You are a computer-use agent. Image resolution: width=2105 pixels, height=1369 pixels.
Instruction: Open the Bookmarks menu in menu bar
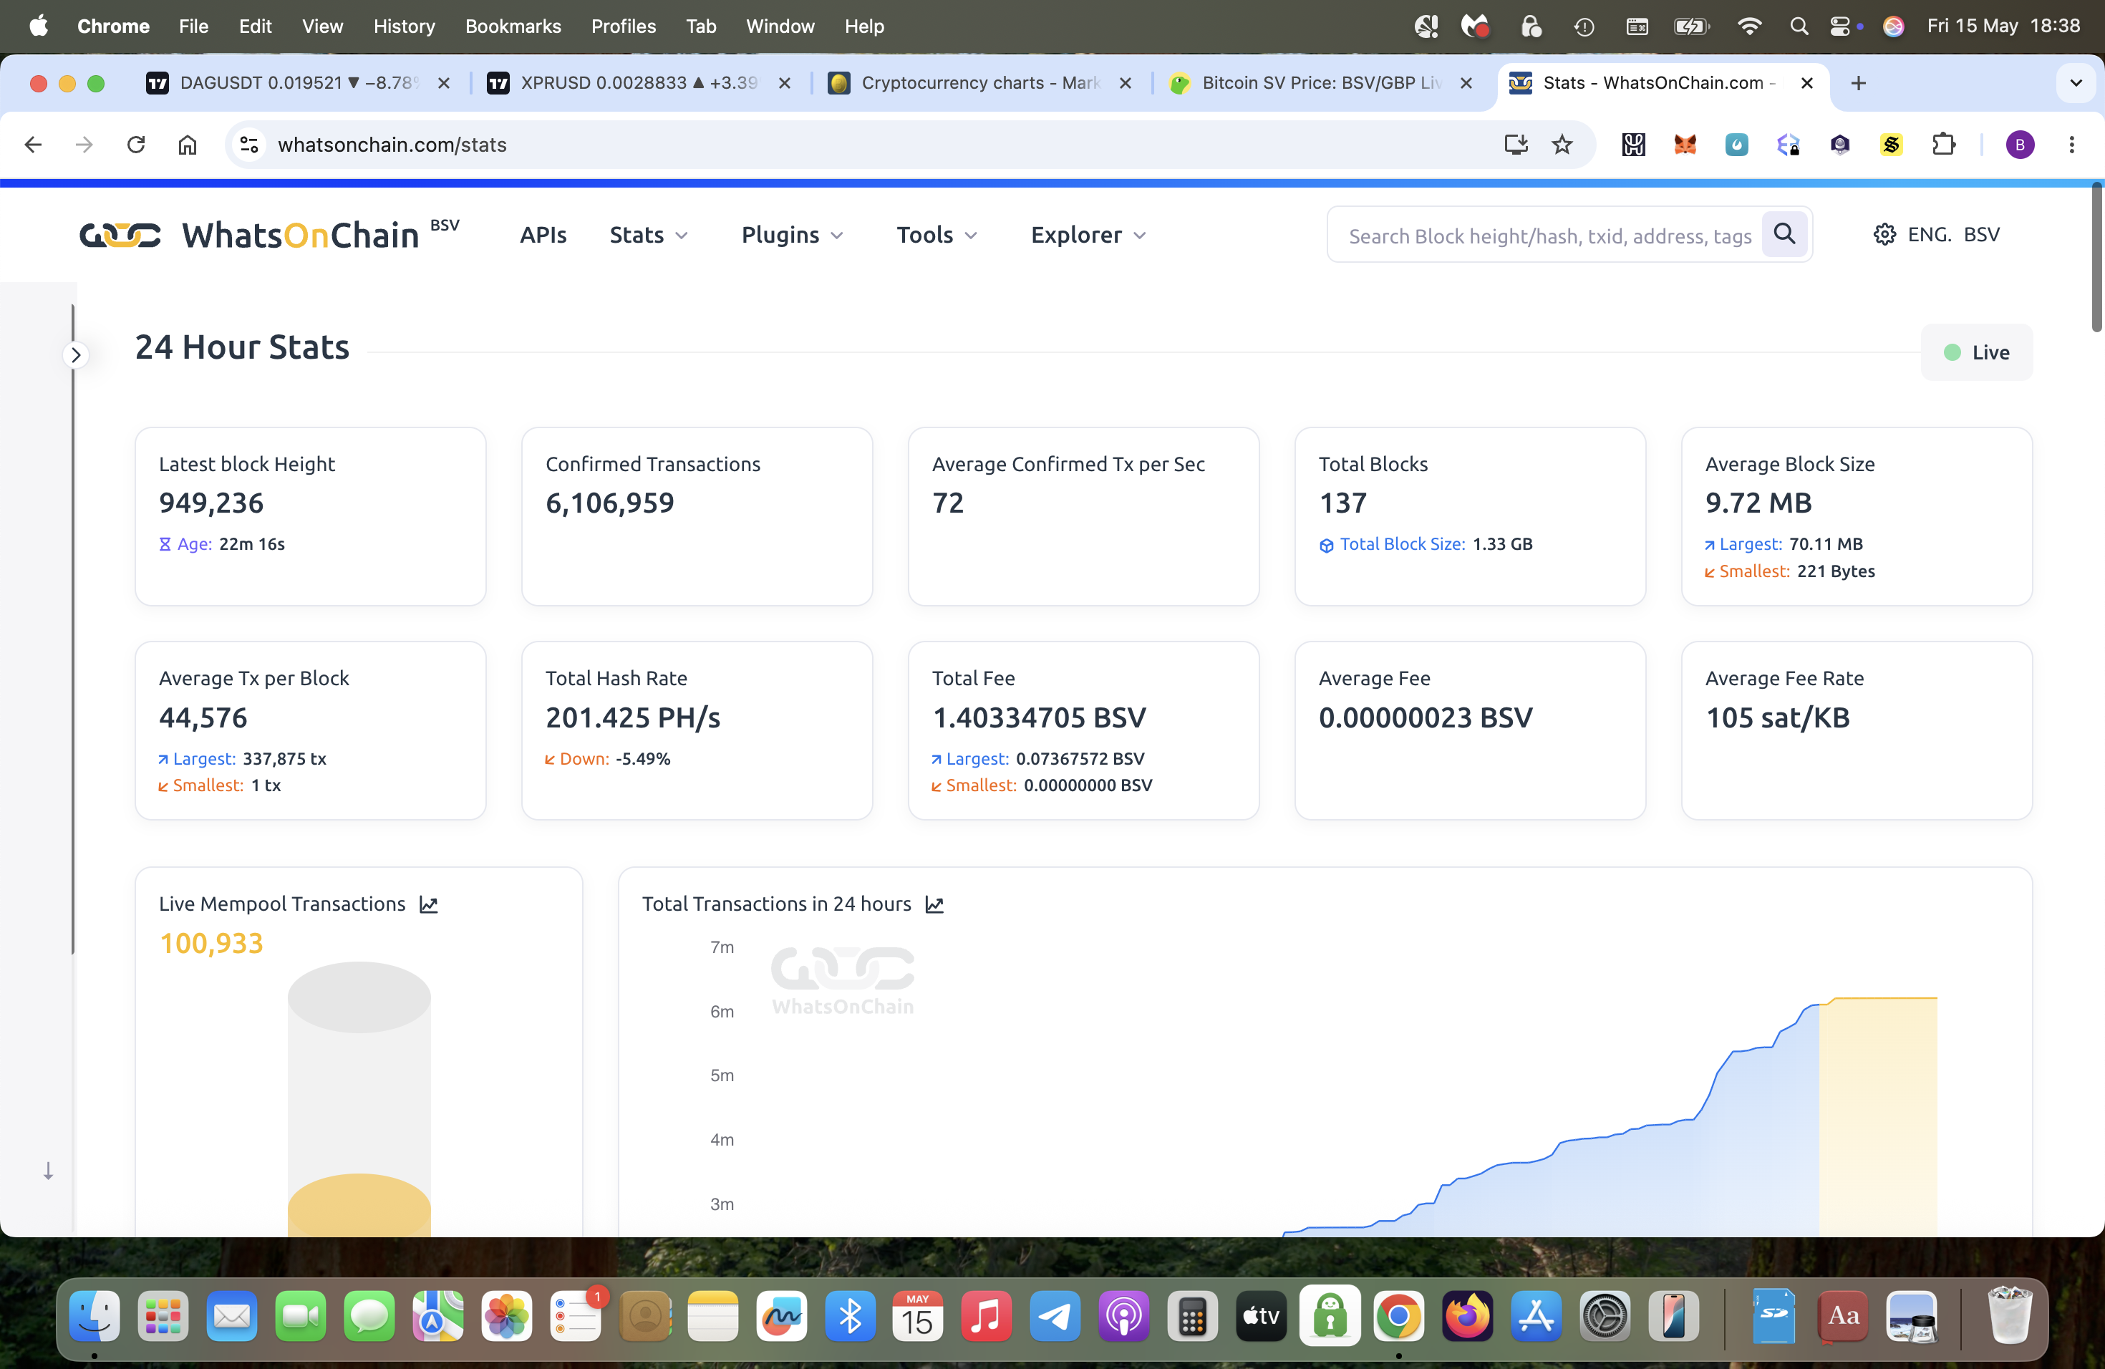pyautogui.click(x=513, y=26)
